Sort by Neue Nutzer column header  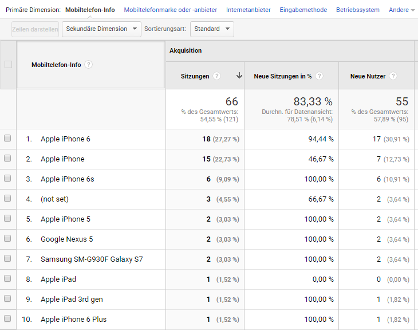coord(368,76)
